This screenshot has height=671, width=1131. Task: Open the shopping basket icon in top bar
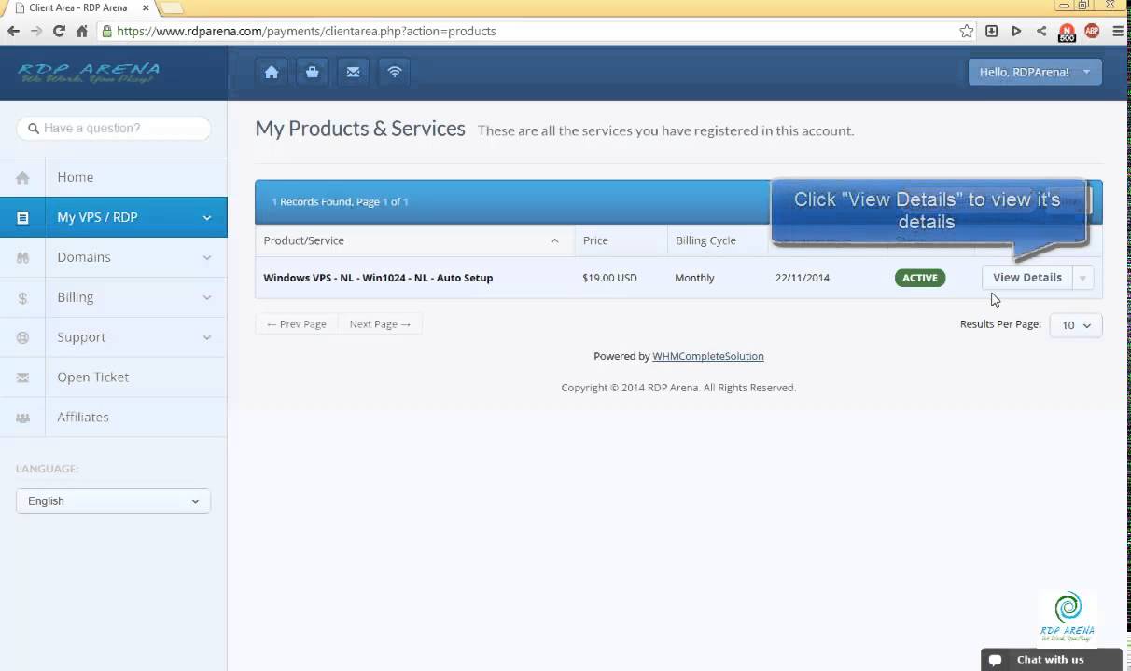(312, 72)
